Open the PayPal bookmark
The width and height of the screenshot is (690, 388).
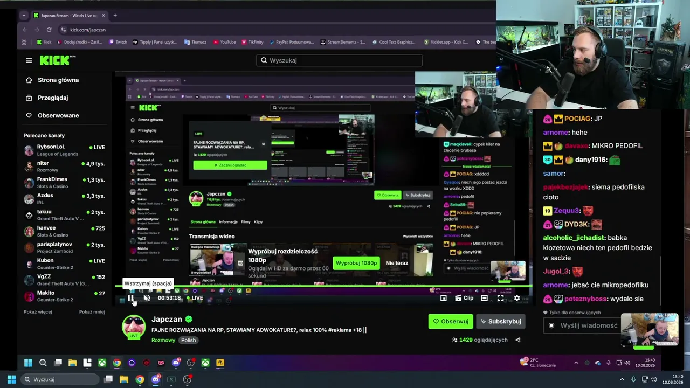click(291, 42)
